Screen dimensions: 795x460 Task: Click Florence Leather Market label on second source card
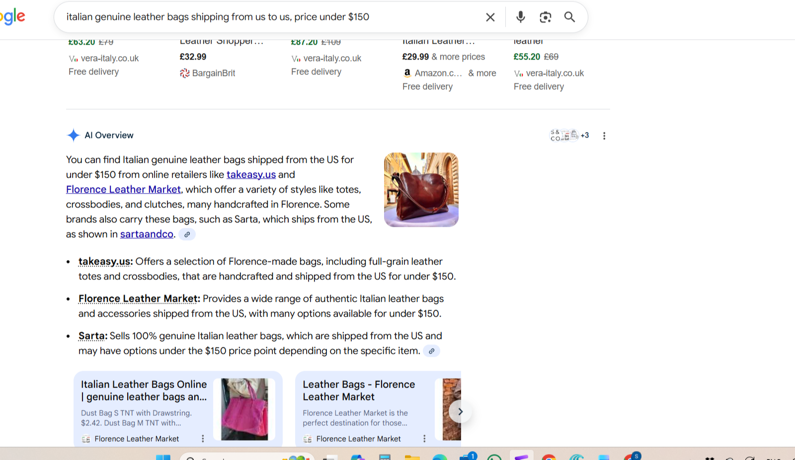pyautogui.click(x=358, y=439)
